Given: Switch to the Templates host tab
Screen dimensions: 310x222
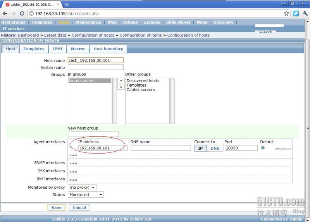Looking at the screenshot, I should point(34,49).
